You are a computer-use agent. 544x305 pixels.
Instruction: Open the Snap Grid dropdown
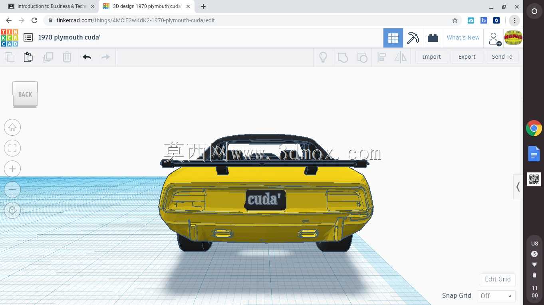click(496, 296)
